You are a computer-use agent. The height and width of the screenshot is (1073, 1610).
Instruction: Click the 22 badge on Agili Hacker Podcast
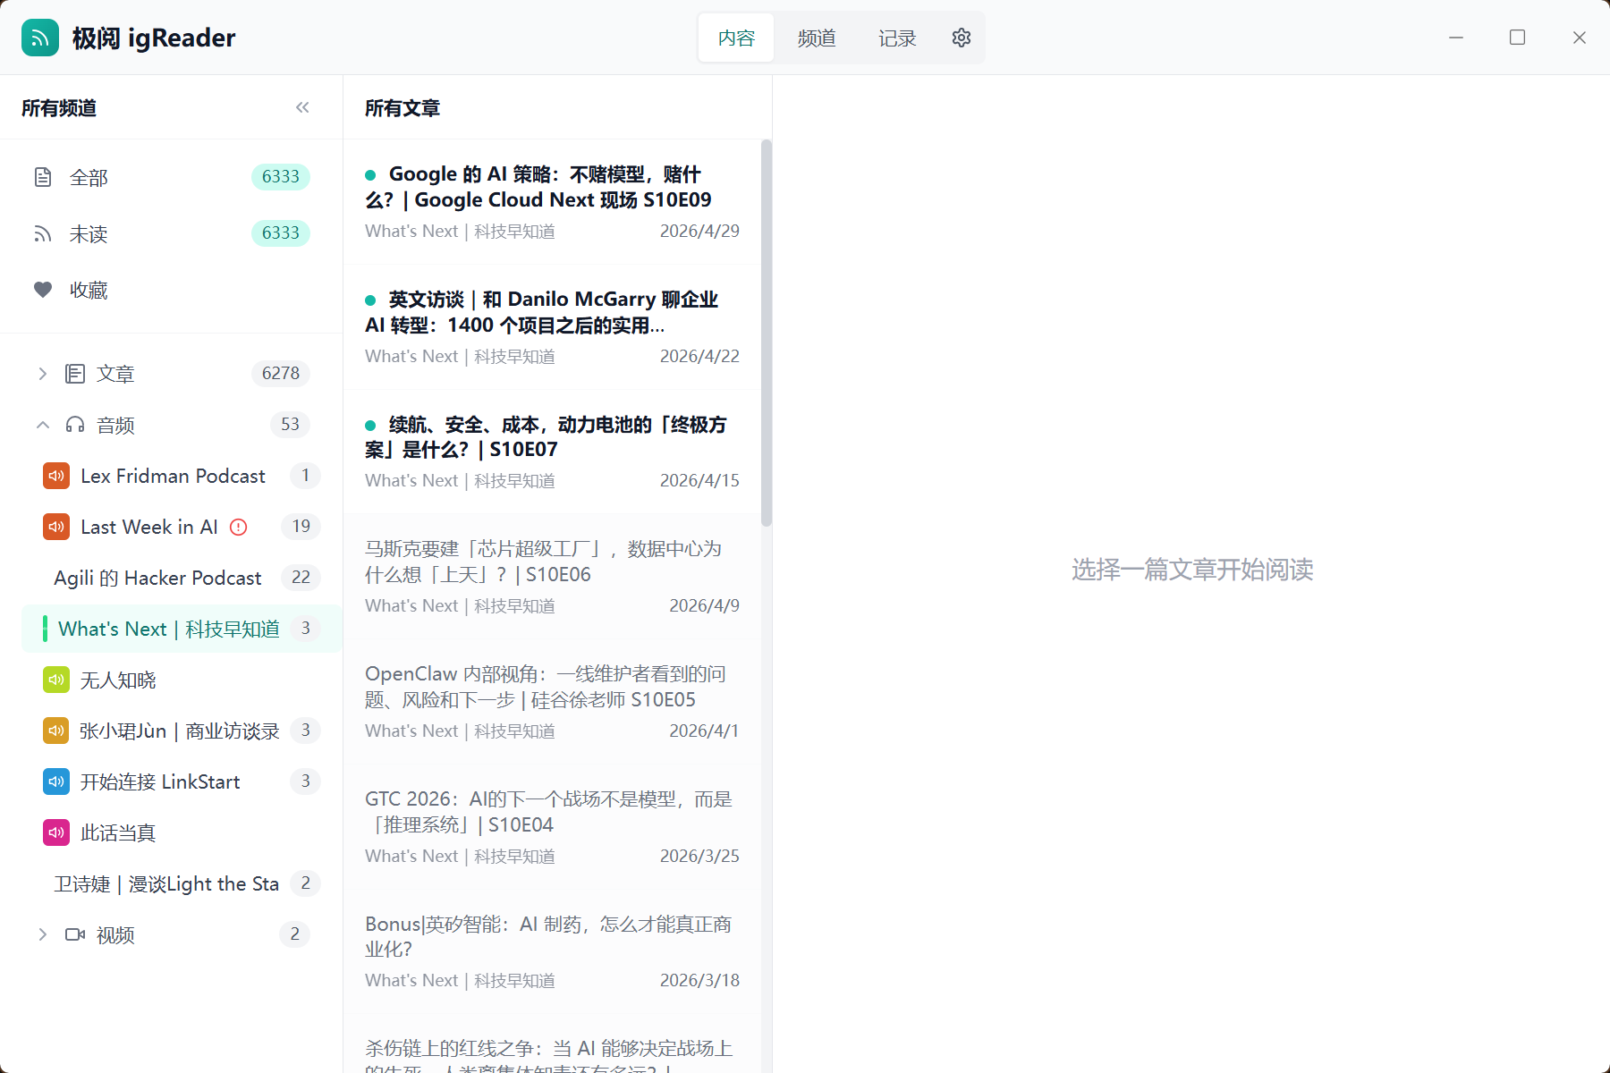tap(301, 578)
